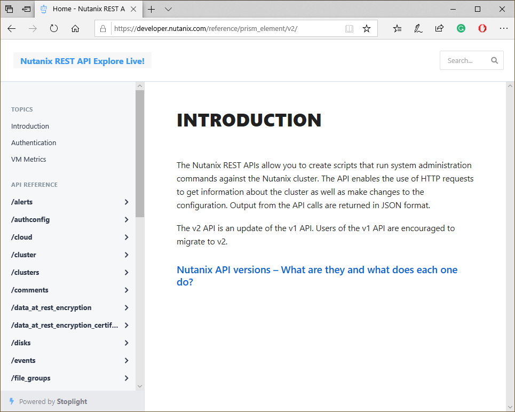515x412 pixels.
Task: Expand the /disks section chevron
Action: tap(126, 343)
